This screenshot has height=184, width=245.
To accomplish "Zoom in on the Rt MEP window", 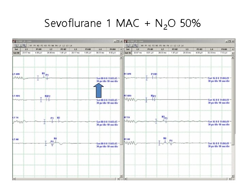I will pos(136,45).
